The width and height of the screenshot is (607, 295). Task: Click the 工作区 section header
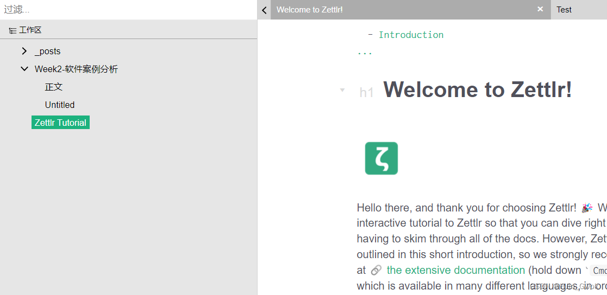pos(30,30)
